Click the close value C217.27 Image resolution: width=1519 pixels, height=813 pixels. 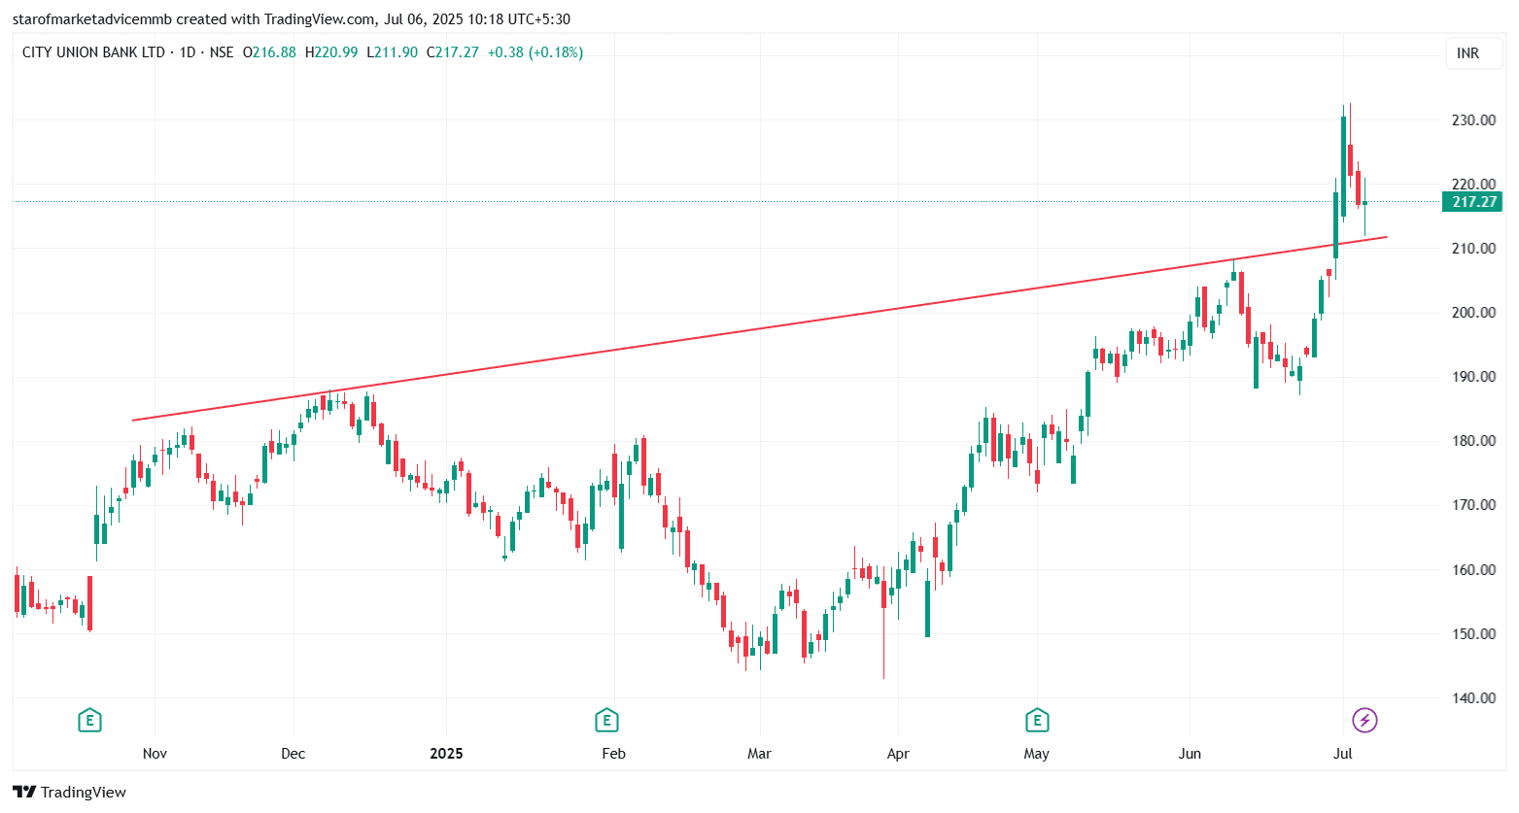(x=453, y=52)
